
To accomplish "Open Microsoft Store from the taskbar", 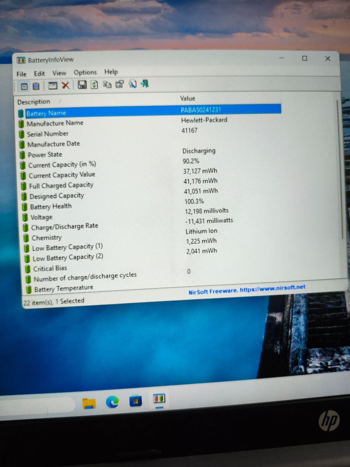I will pos(136,400).
